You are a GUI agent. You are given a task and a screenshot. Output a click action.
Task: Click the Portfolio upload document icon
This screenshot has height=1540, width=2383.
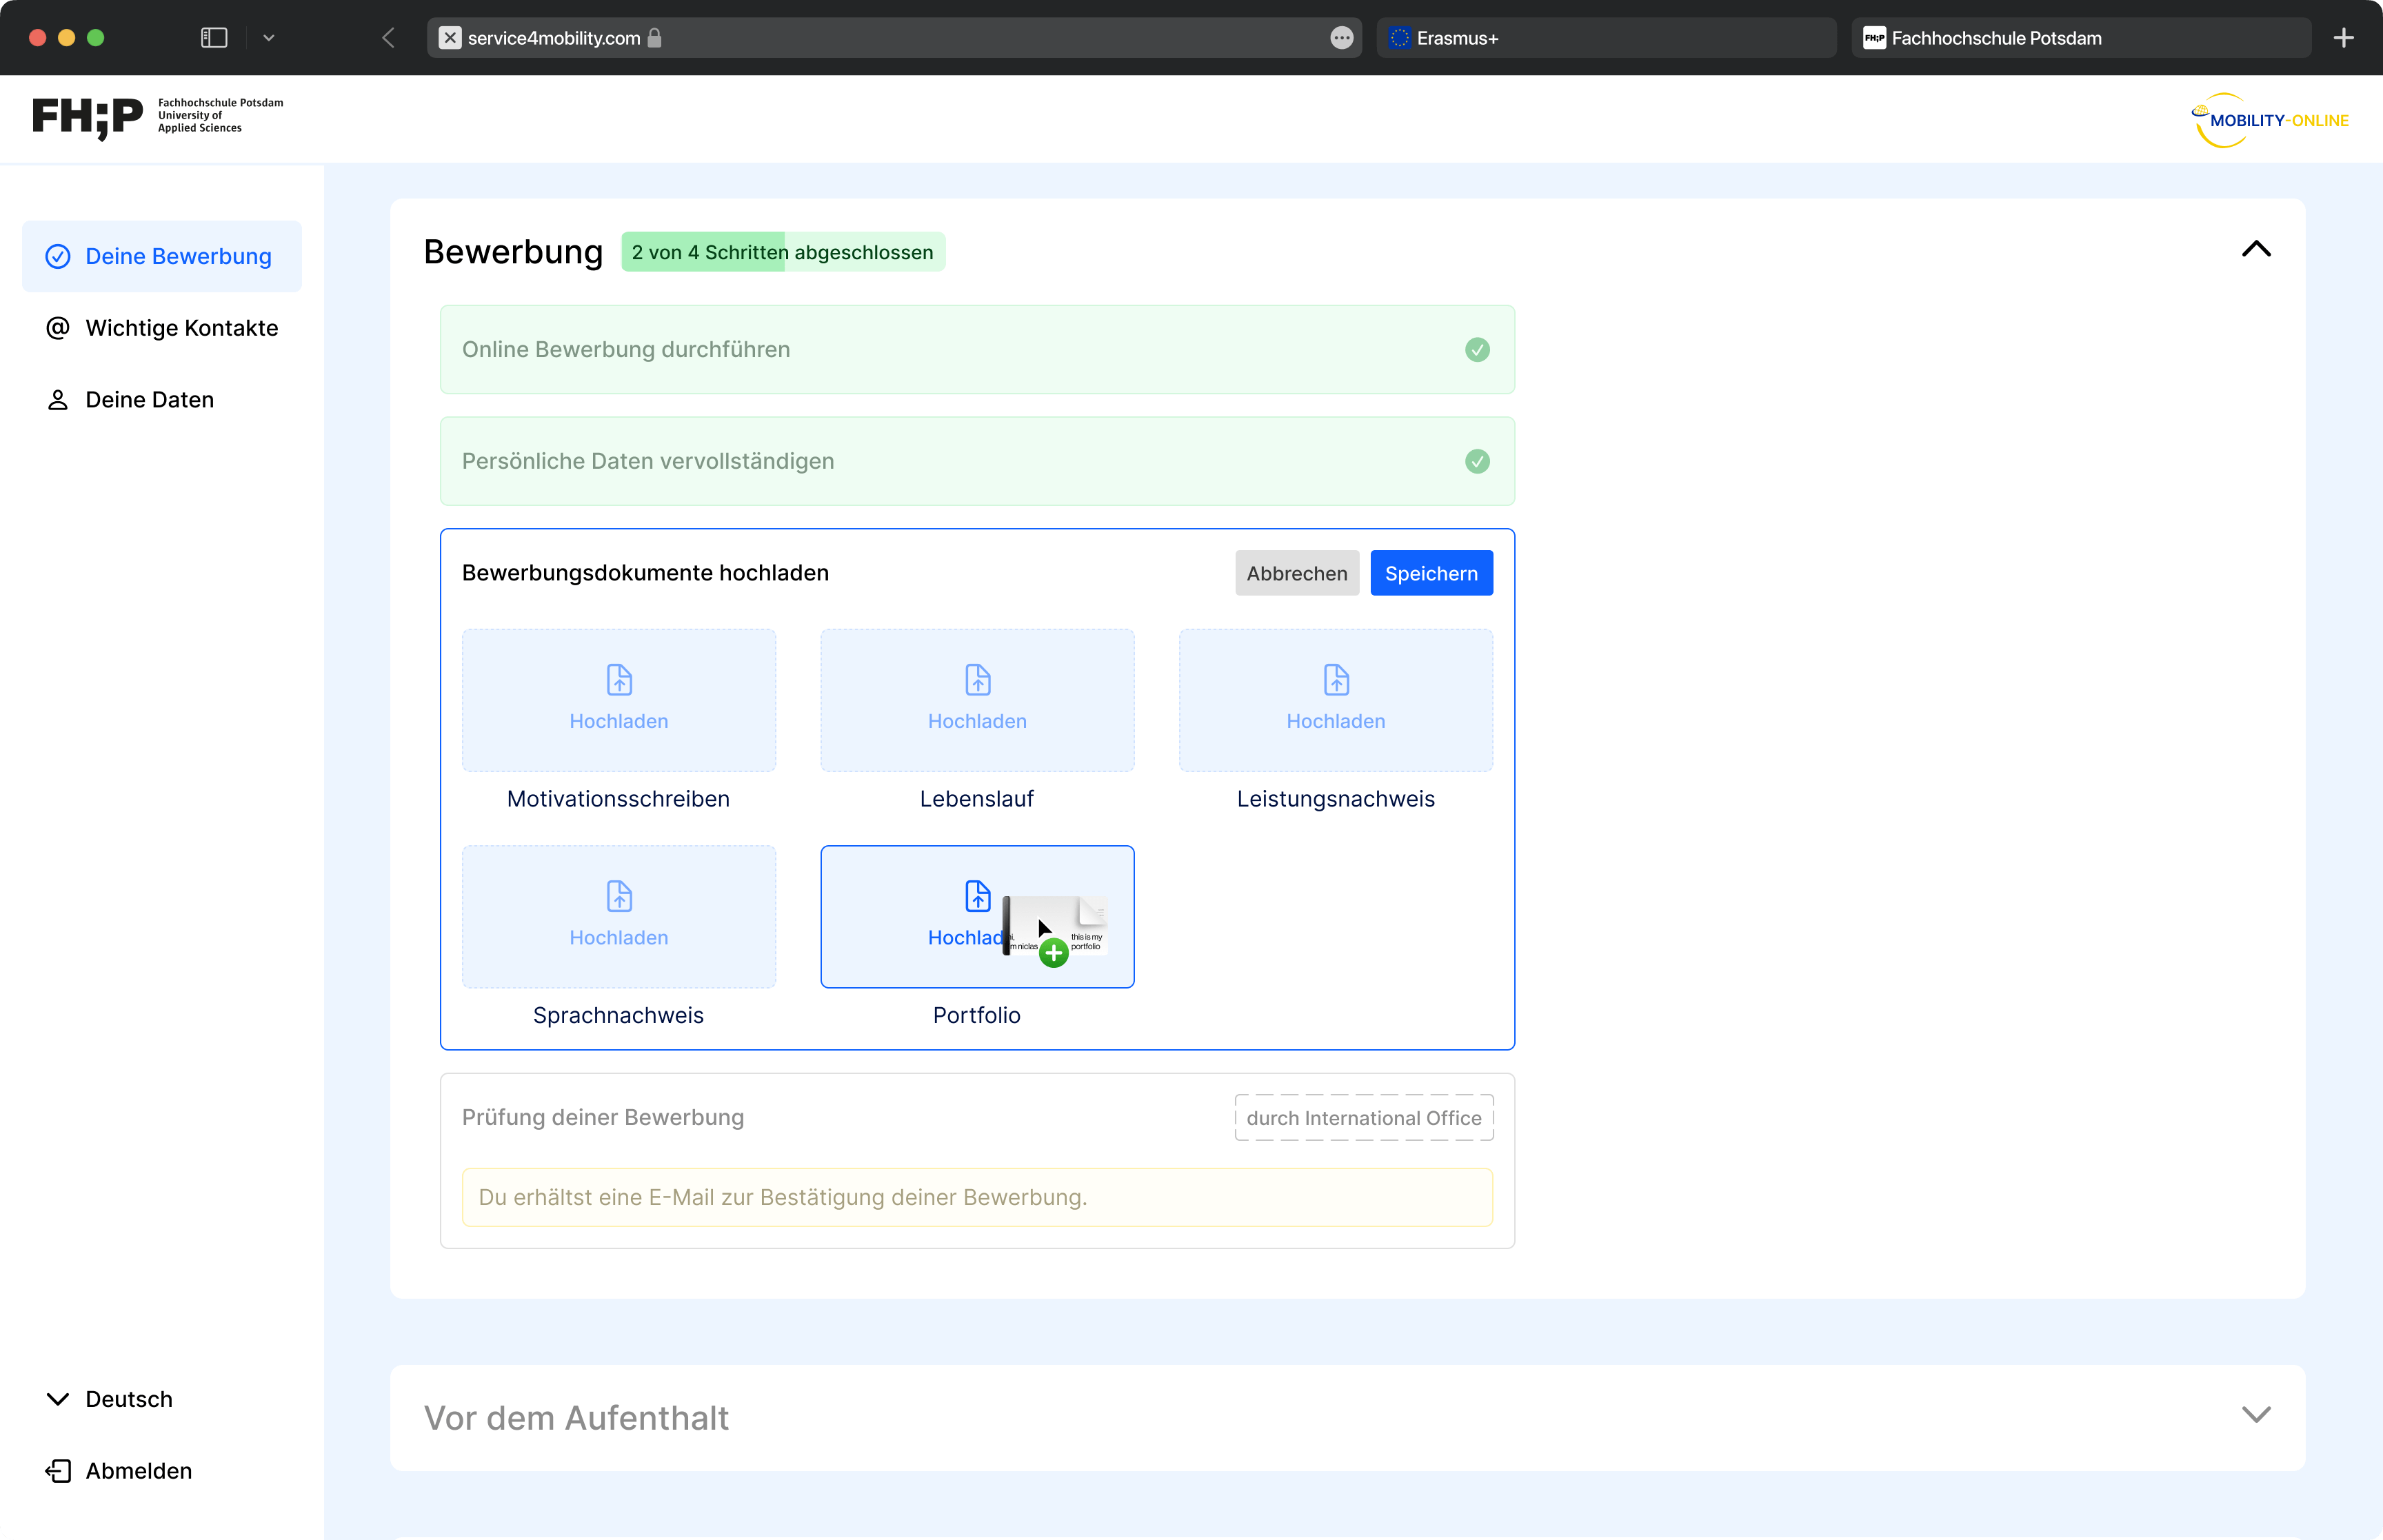tap(977, 896)
